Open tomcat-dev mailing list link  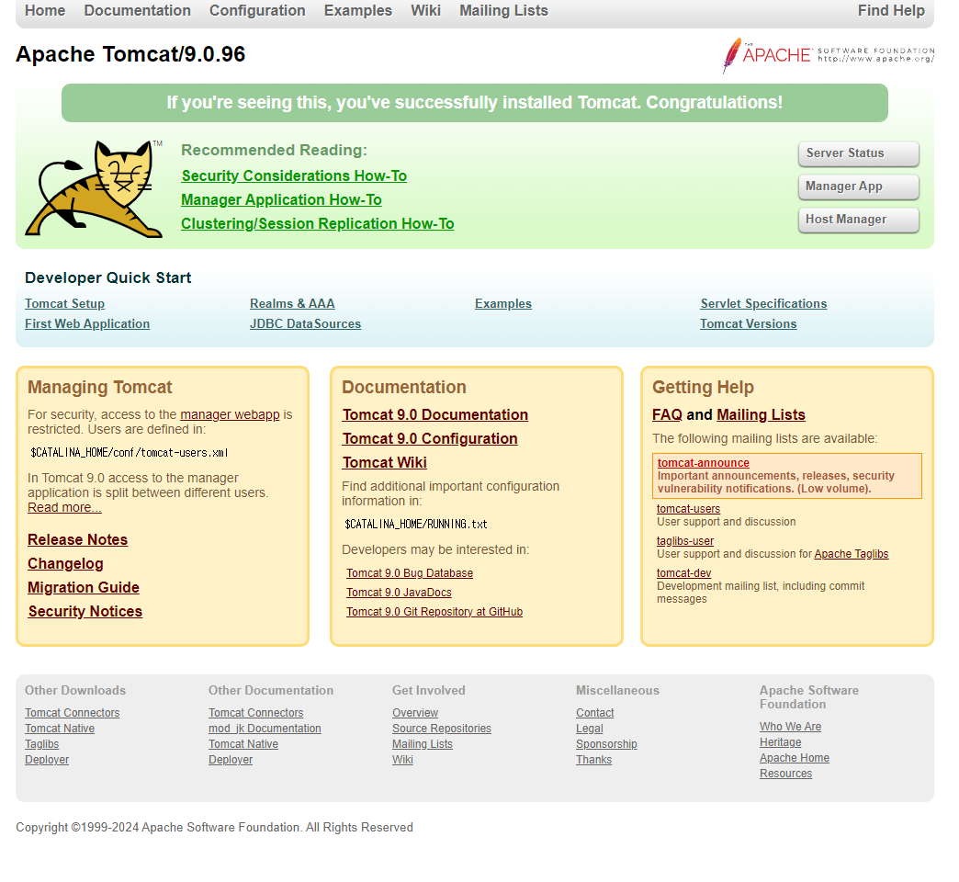(683, 573)
